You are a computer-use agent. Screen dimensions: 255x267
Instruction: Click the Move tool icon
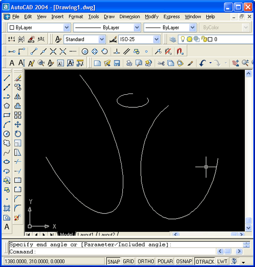pyautogui.click(x=18, y=125)
